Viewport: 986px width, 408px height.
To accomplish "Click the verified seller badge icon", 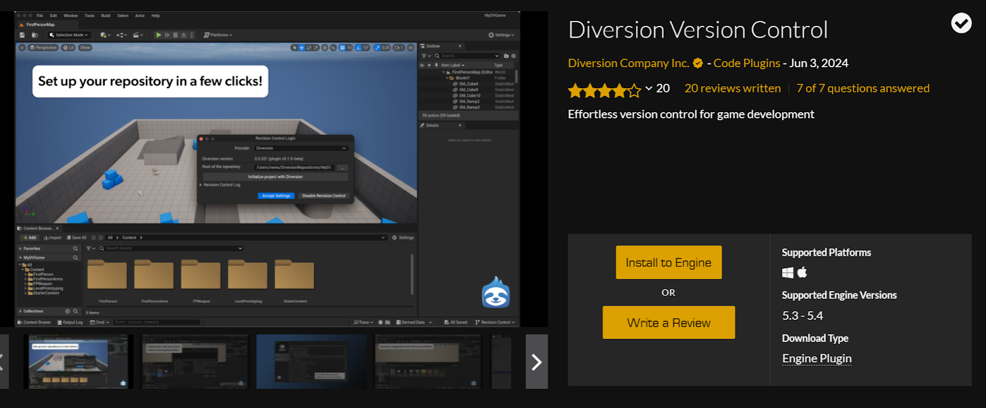I will [698, 63].
